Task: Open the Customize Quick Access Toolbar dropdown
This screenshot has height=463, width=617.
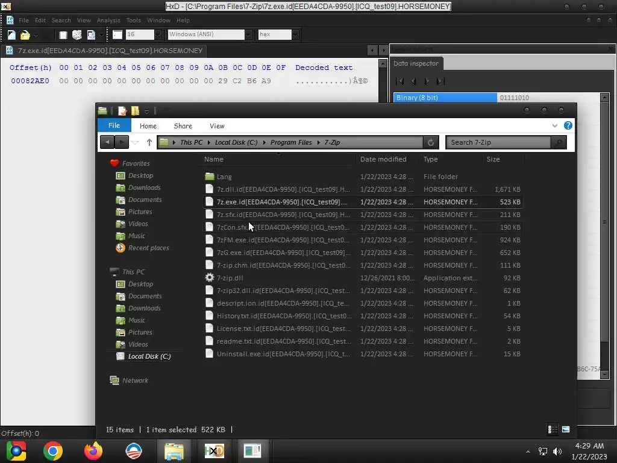Action: pos(146,112)
